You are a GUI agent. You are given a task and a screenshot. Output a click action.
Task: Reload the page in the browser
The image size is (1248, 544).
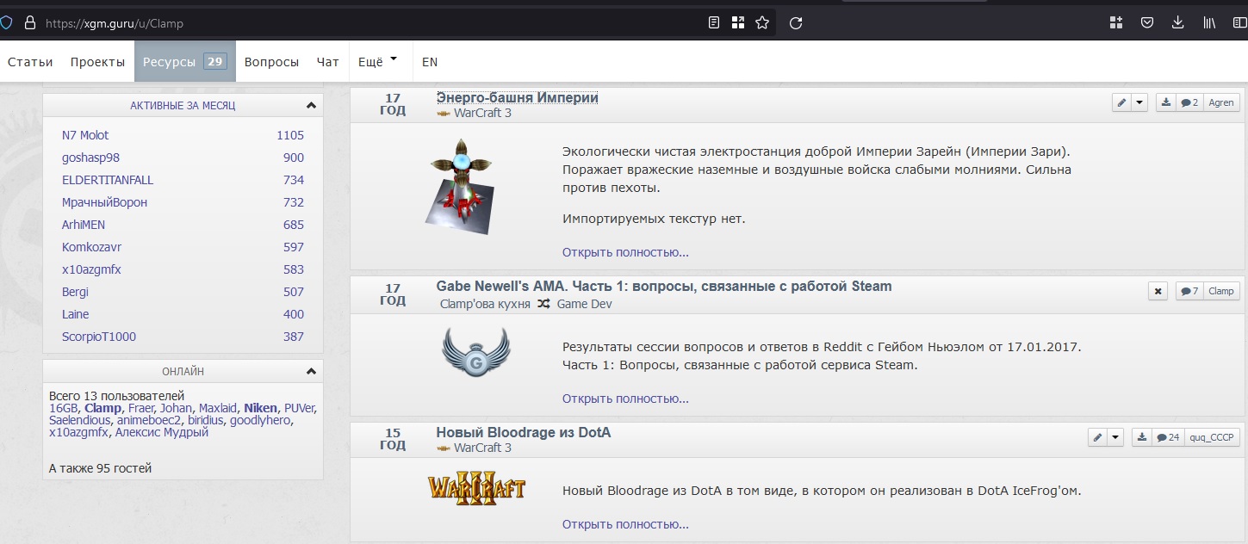pyautogui.click(x=796, y=23)
